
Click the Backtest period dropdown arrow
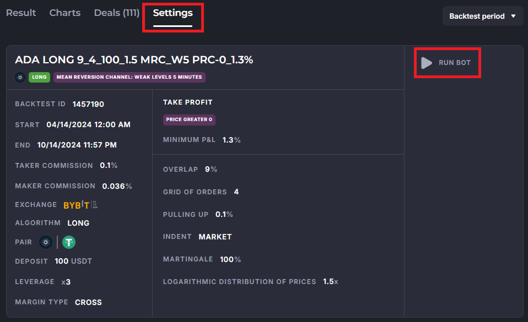pyautogui.click(x=513, y=16)
